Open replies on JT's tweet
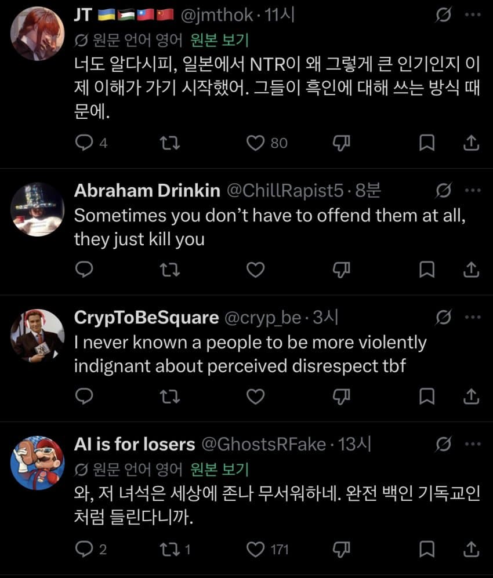 [x=85, y=143]
